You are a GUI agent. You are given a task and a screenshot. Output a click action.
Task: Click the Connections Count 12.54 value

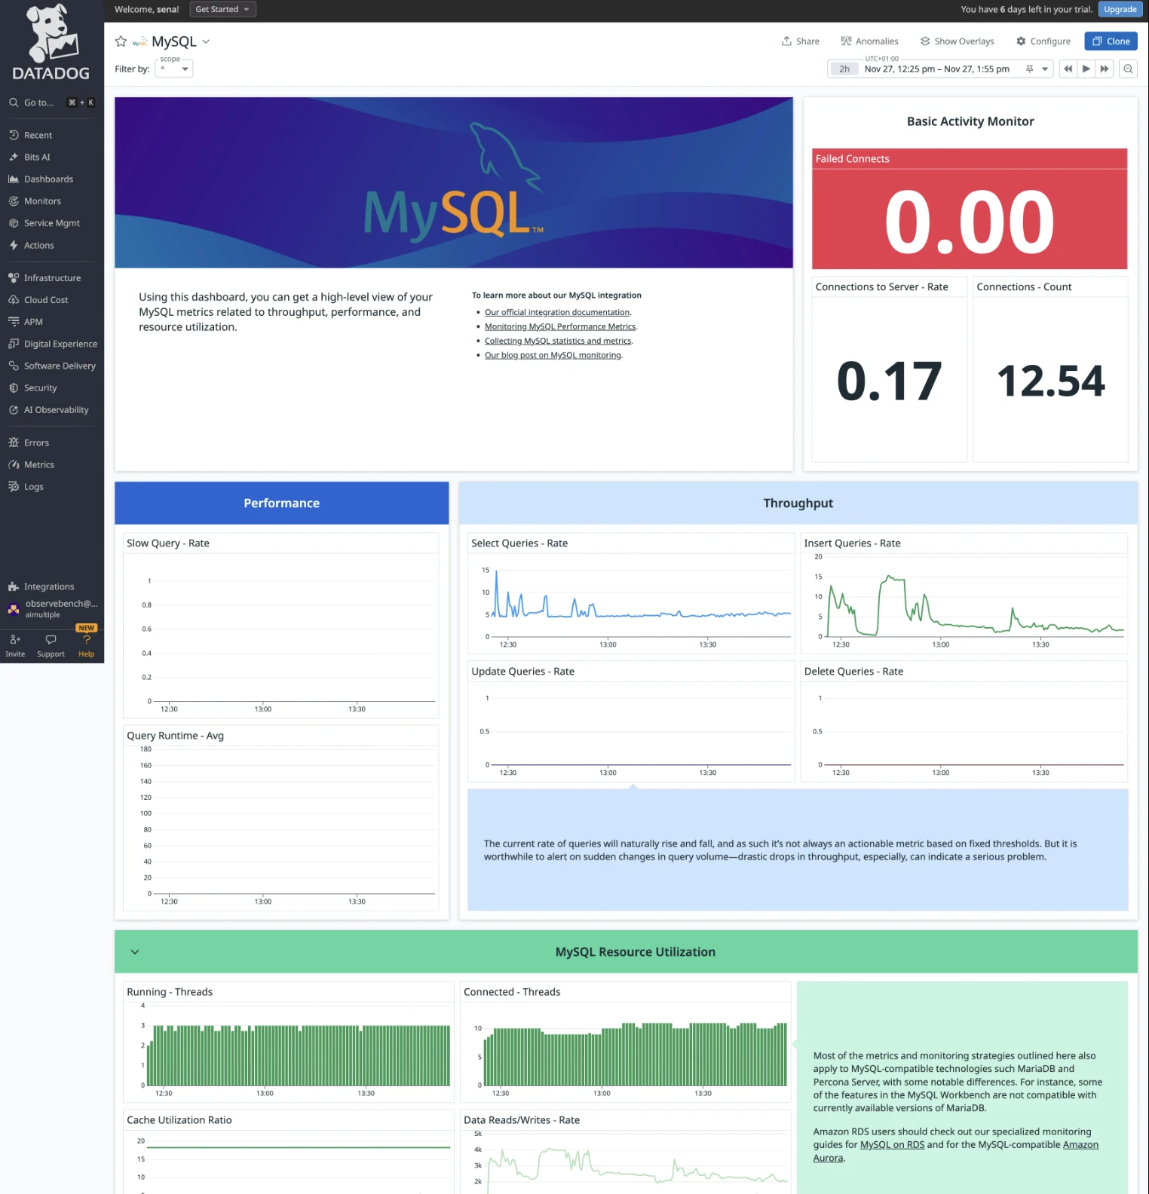click(x=1051, y=380)
